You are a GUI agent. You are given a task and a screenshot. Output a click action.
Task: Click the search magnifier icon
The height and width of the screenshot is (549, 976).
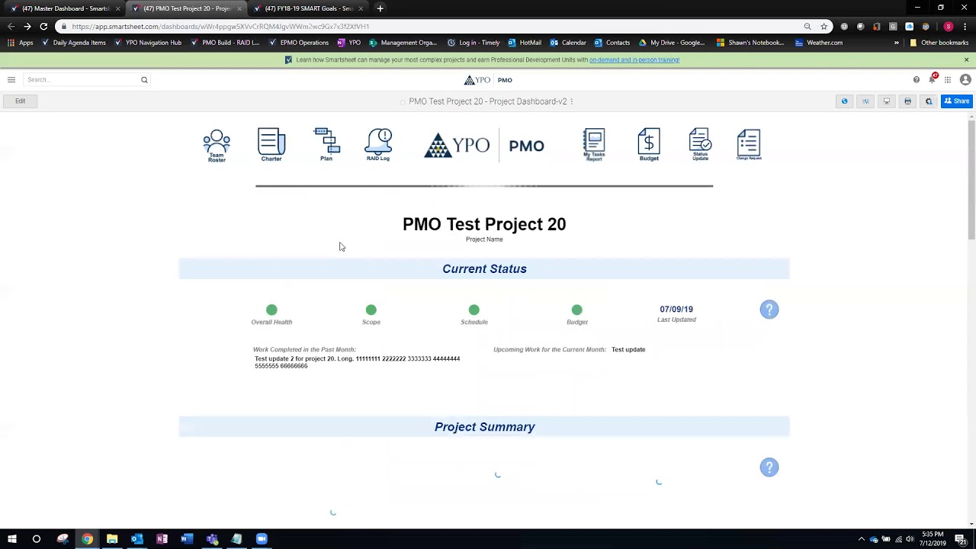click(x=144, y=80)
